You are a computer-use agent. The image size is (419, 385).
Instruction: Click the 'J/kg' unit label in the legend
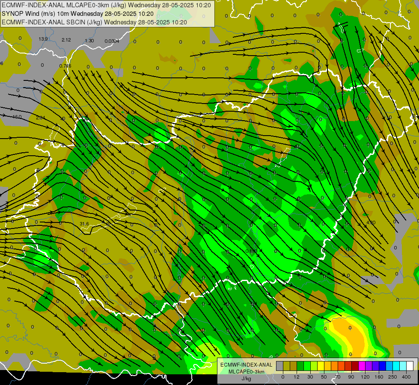tap(246, 379)
